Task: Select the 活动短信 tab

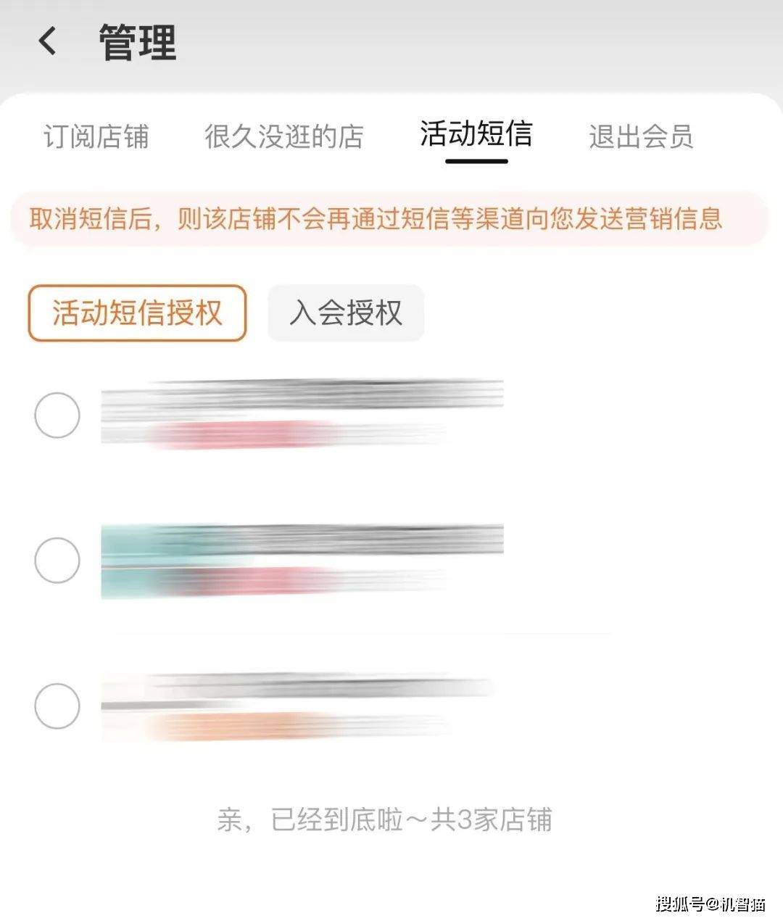Action: tap(476, 135)
